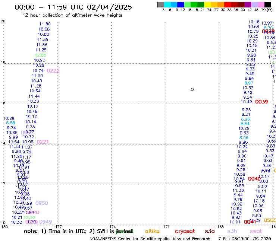Click the pink 70 ft legend swatch

click(261, 4)
